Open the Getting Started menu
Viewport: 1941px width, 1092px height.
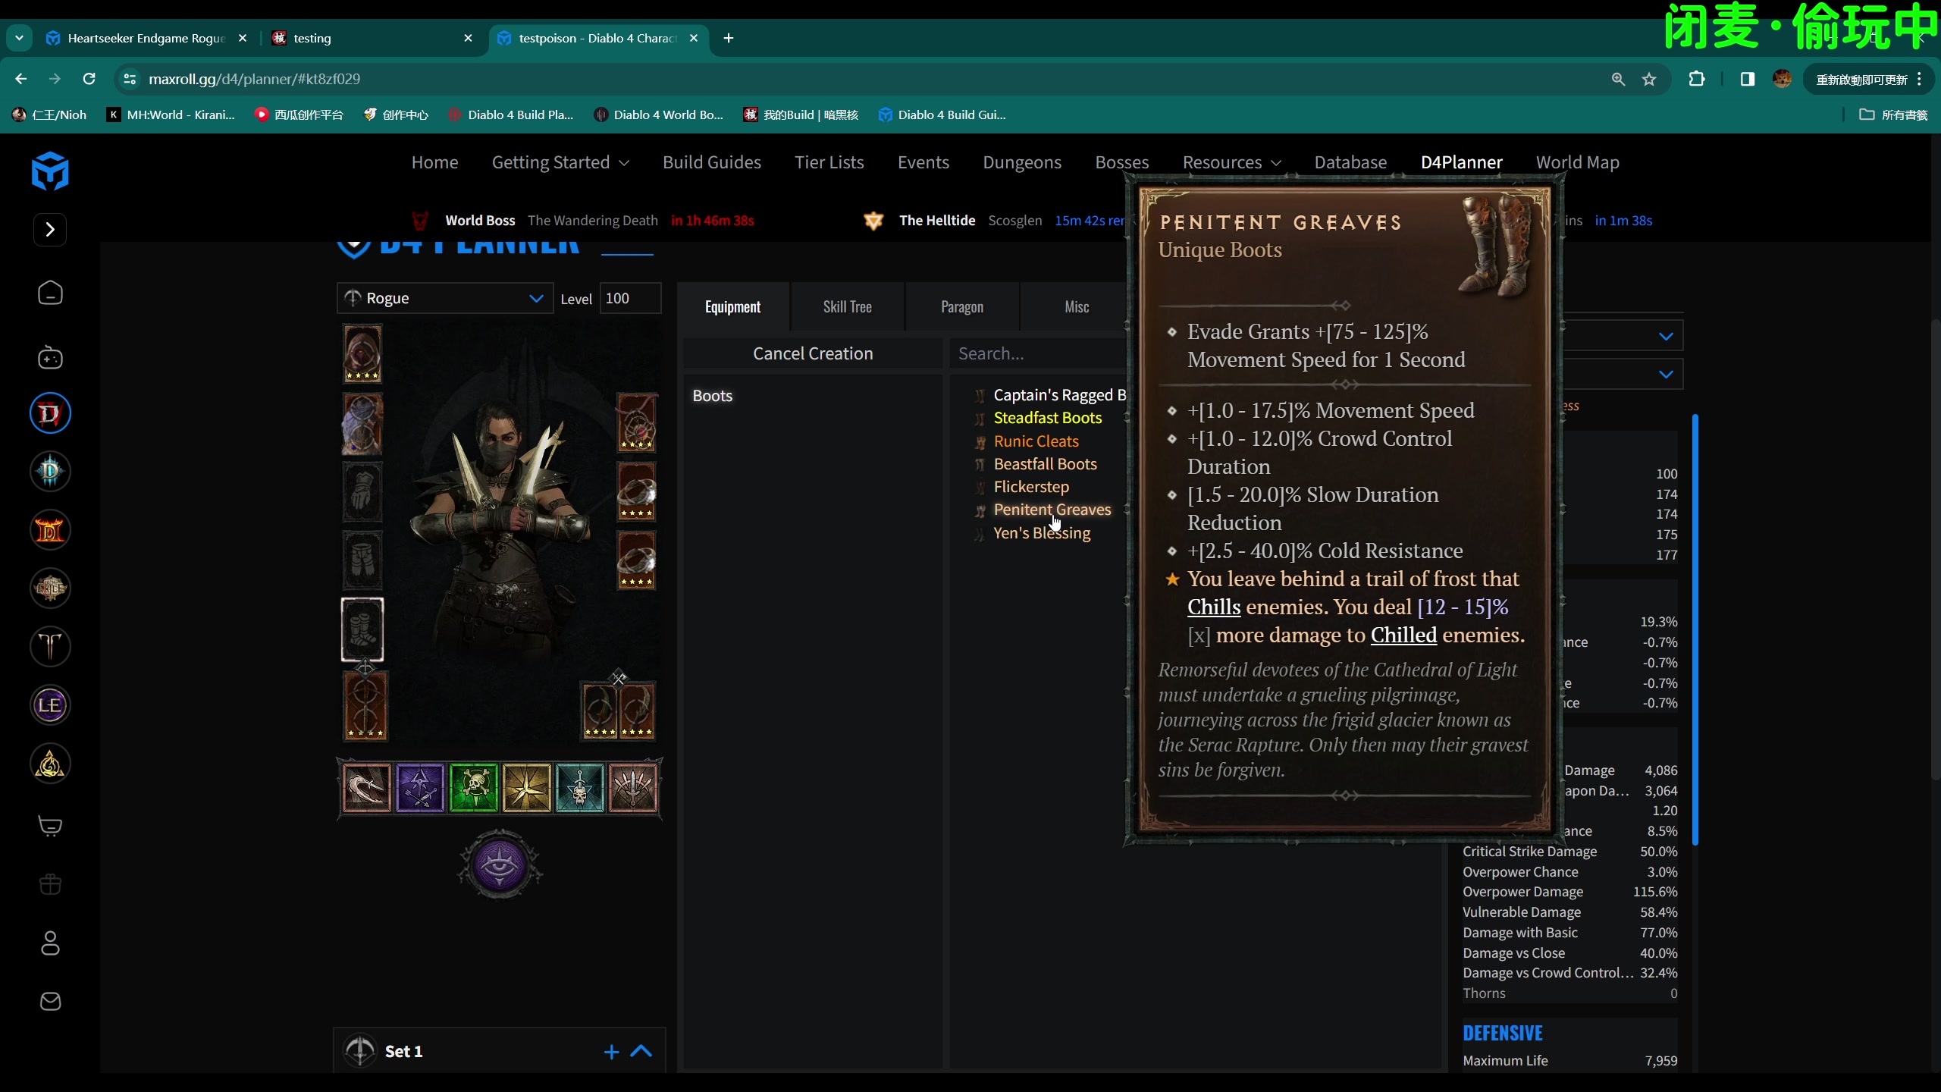pyautogui.click(x=560, y=162)
